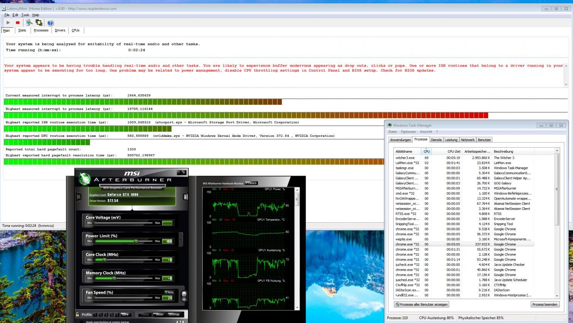Open the LatencyMon Edit menu
This screenshot has height=323, width=573.
15,15
